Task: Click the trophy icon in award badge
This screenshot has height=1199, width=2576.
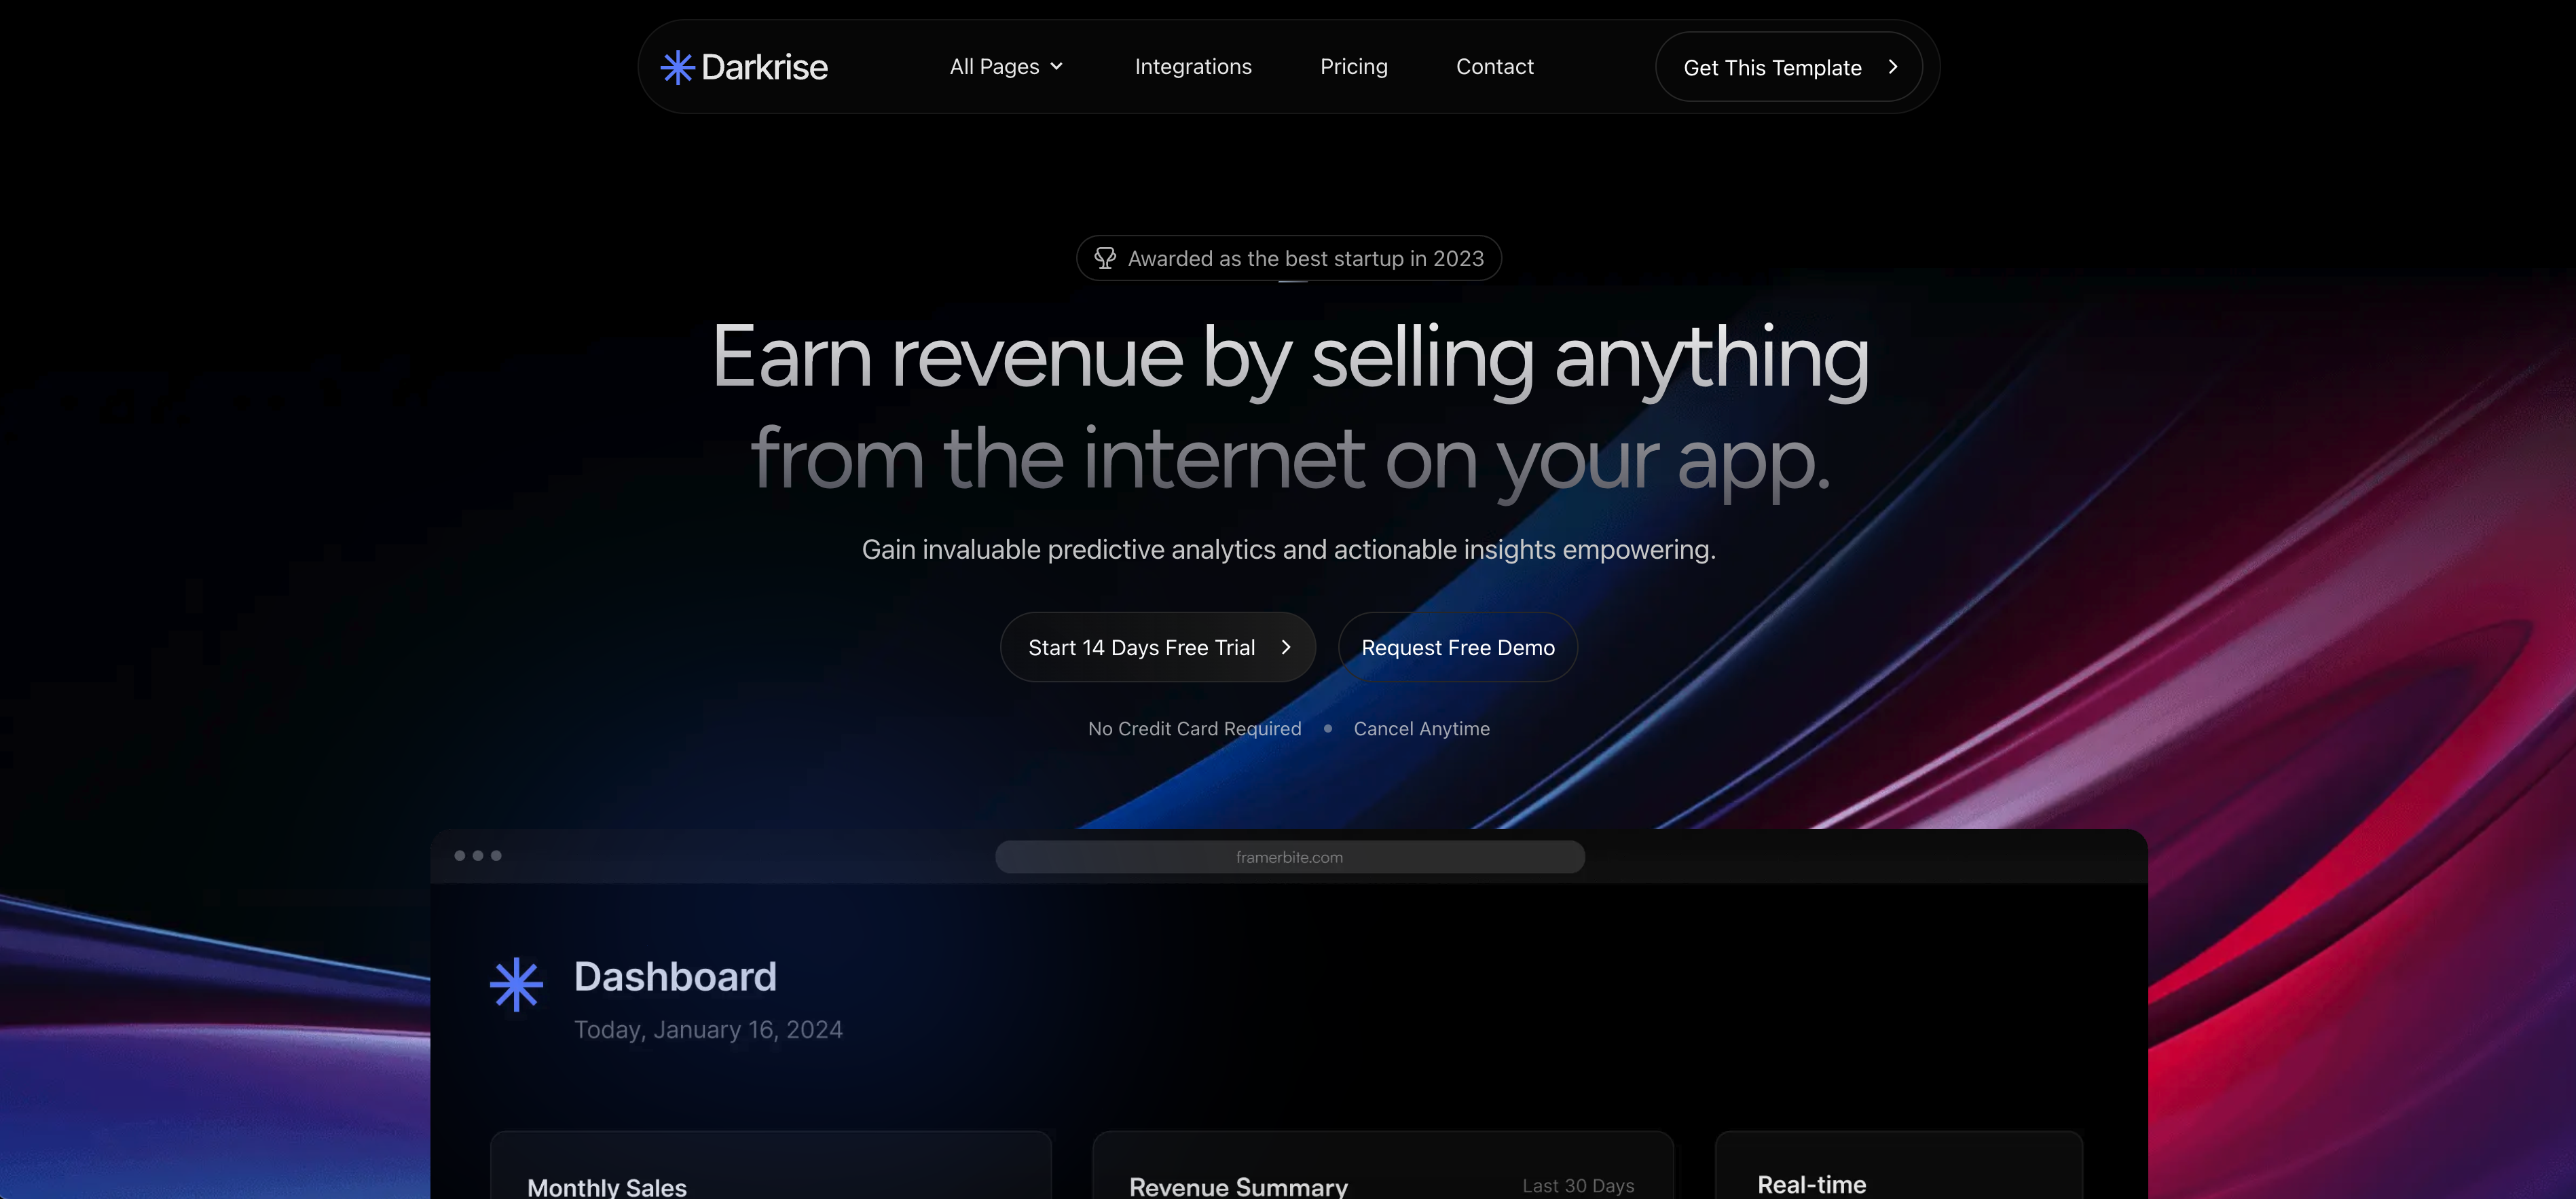Action: tap(1104, 258)
